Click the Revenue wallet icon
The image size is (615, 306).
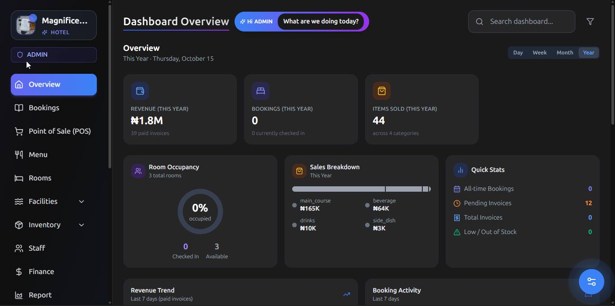click(x=140, y=91)
